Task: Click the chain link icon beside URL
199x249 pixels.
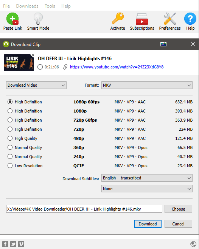Action: 65,67
